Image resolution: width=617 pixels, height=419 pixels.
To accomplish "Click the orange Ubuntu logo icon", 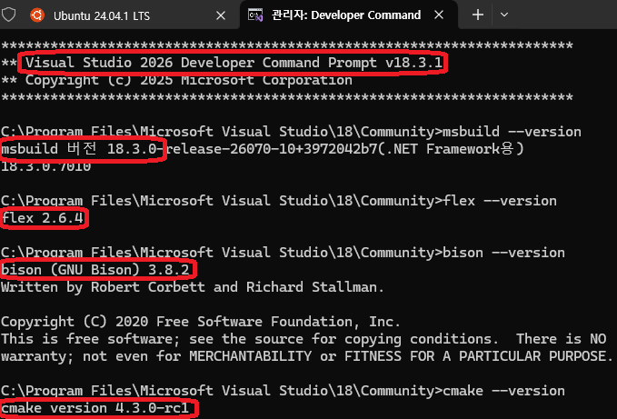I will click(37, 15).
